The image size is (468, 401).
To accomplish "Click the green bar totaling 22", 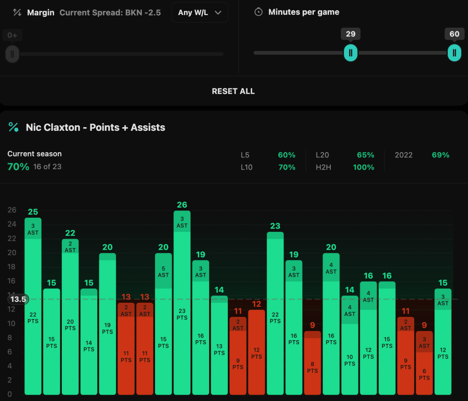I will pos(70,315).
